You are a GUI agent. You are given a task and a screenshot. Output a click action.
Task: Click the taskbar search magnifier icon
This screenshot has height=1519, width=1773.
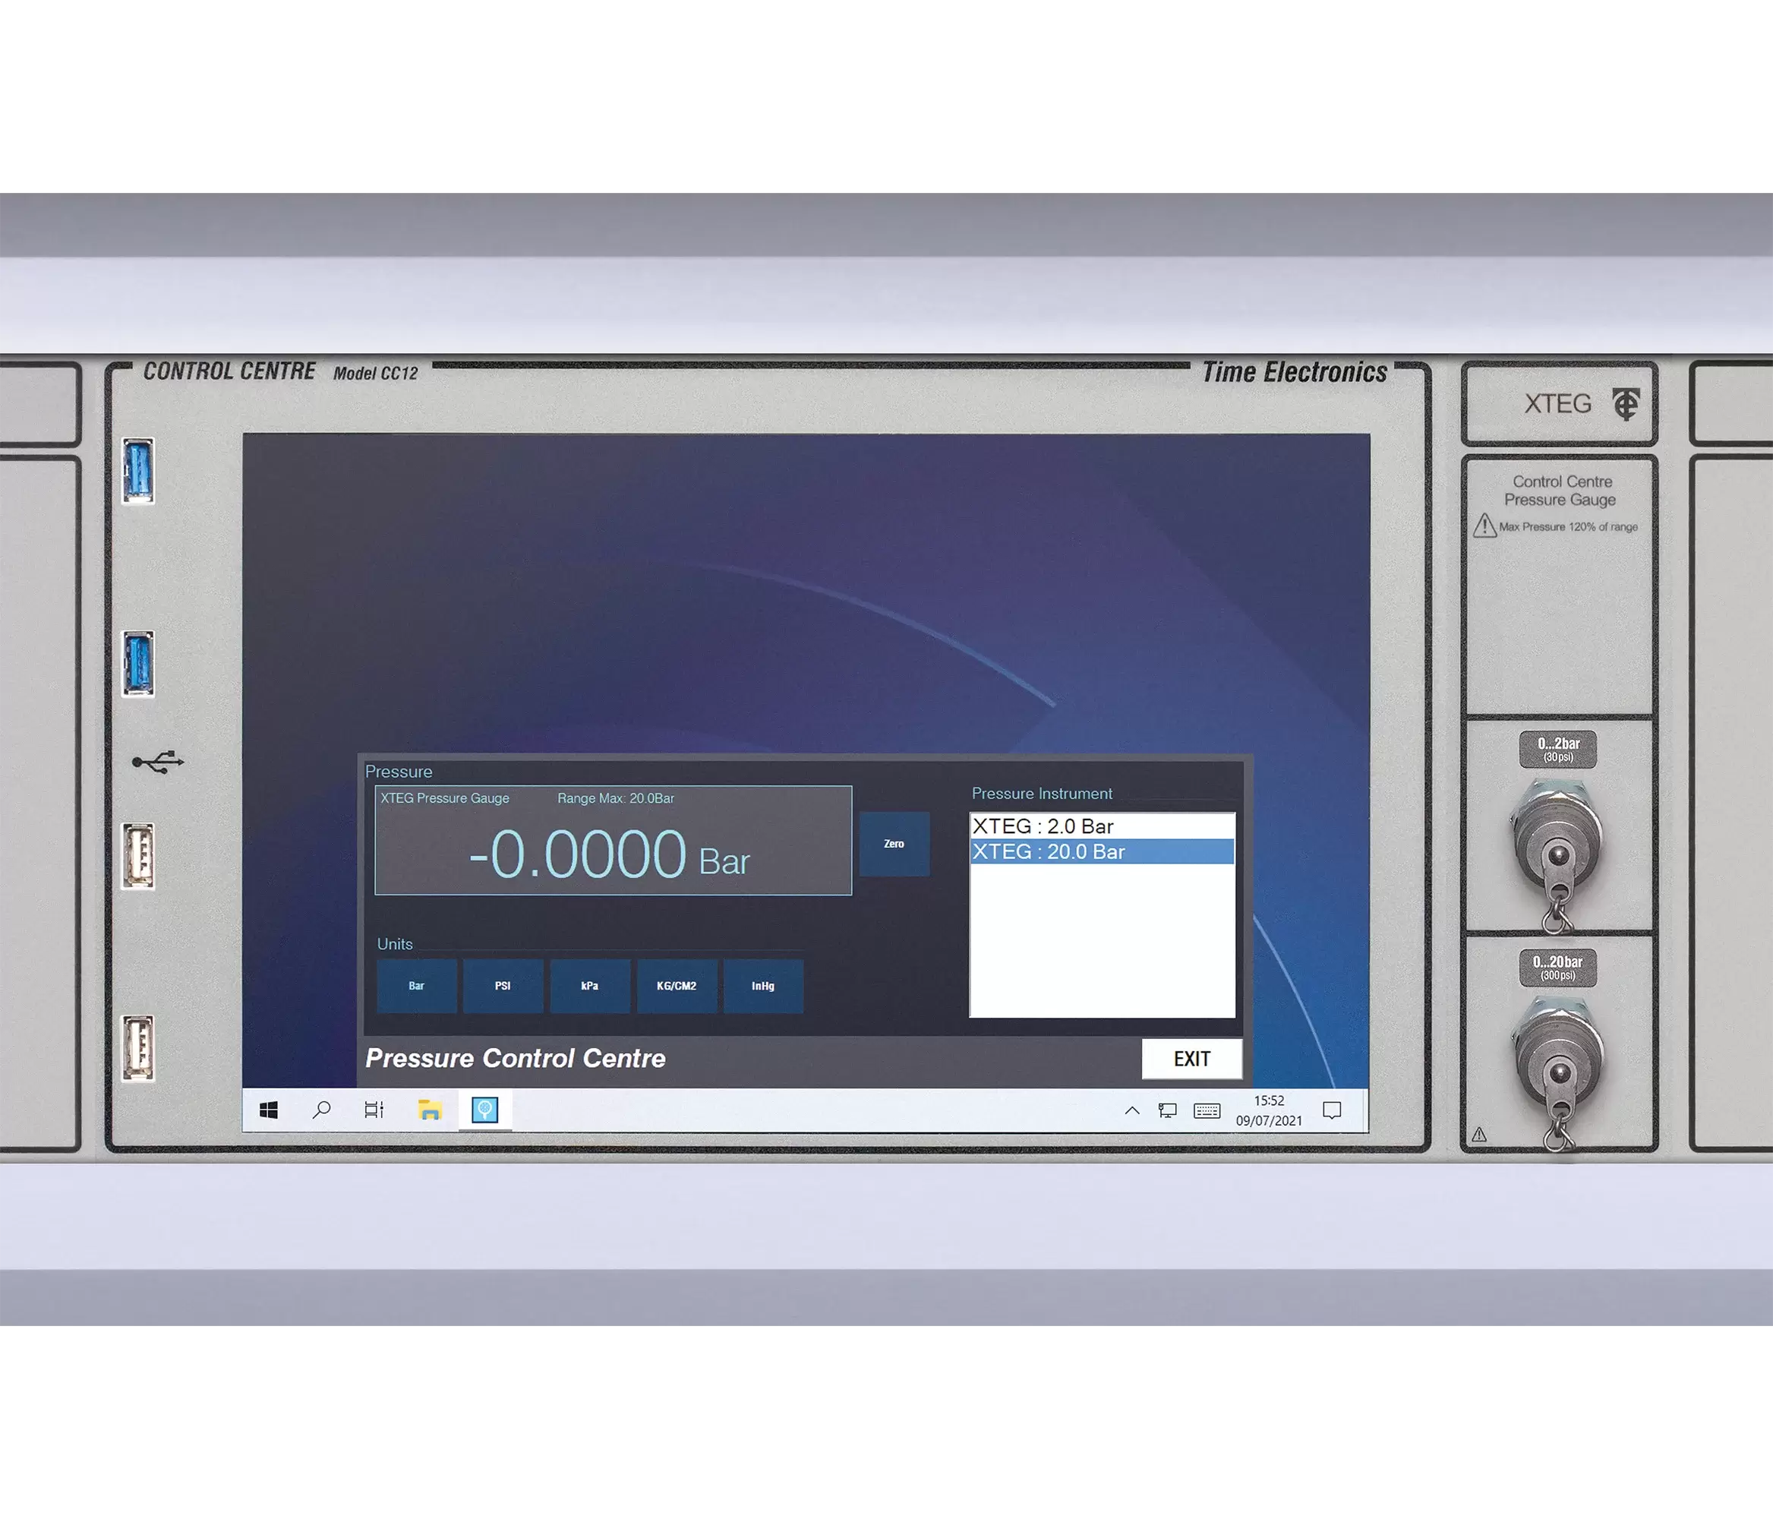pyautogui.click(x=322, y=1111)
